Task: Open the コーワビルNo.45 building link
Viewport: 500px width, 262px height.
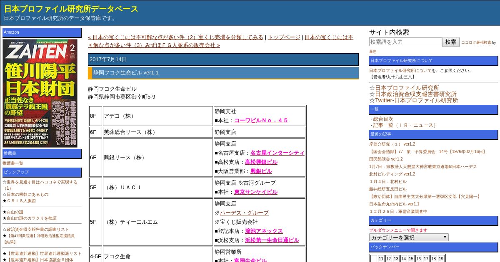Action: pyautogui.click(x=261, y=121)
